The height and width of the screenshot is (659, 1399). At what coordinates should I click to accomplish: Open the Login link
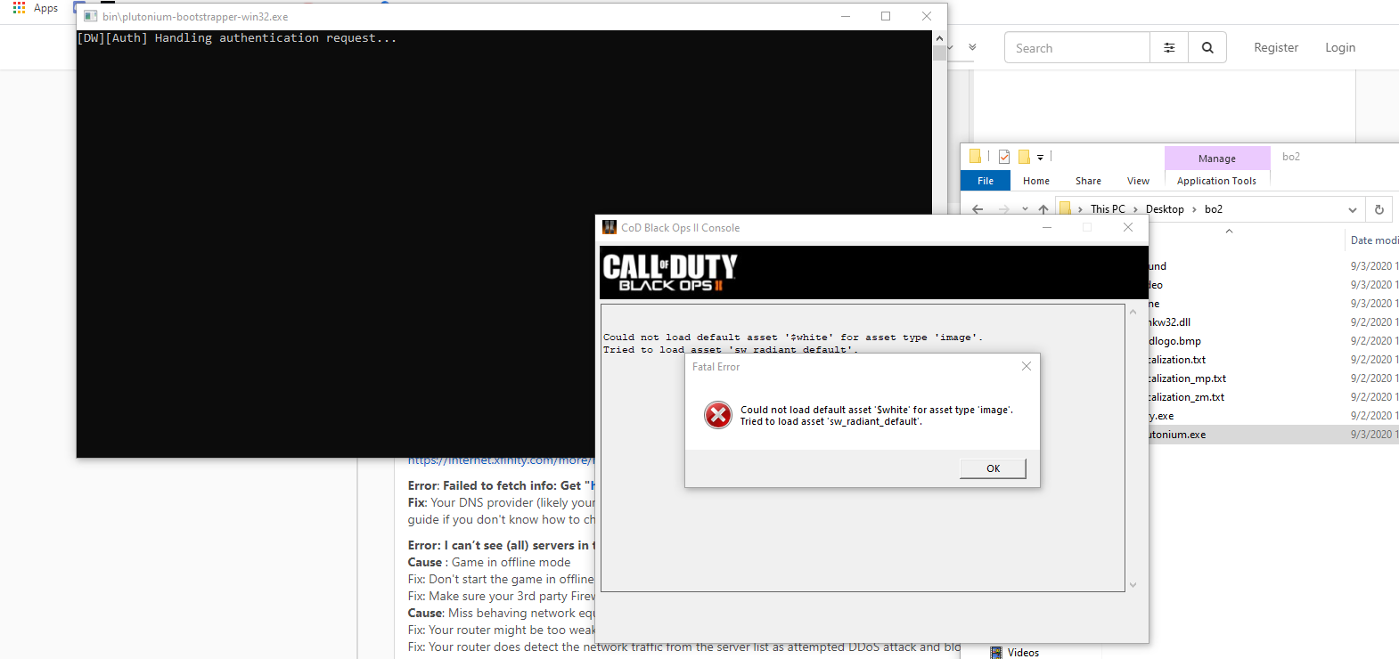1340,48
